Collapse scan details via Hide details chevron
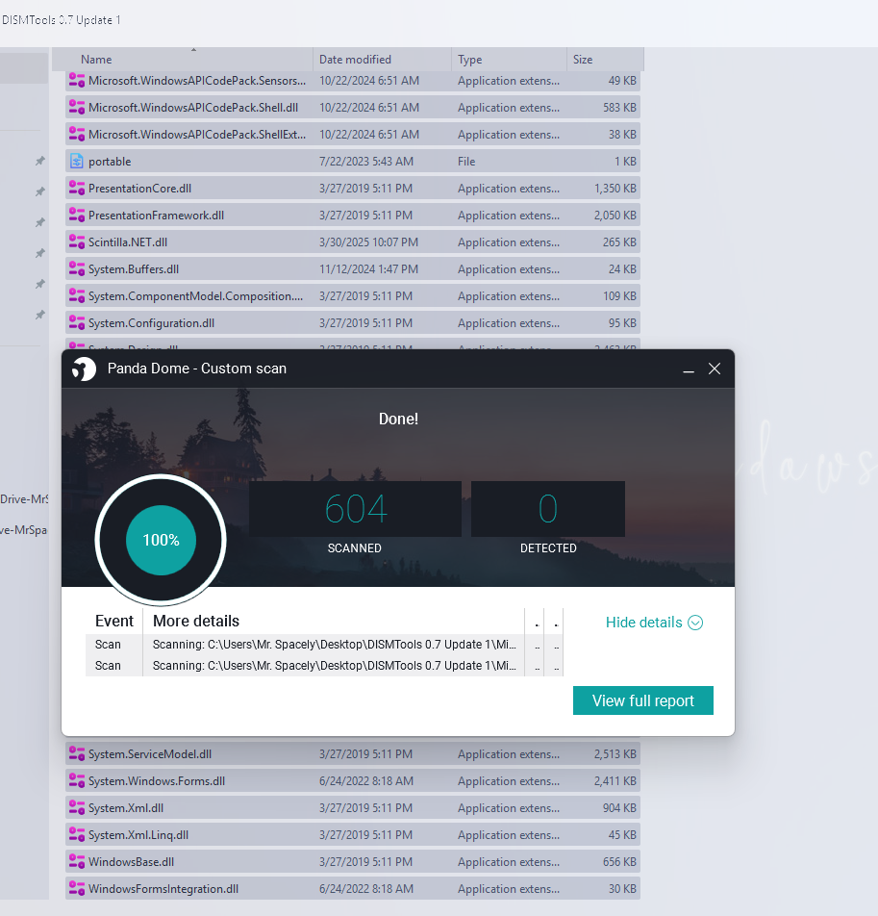Screen dimensions: 878x916 click(695, 623)
